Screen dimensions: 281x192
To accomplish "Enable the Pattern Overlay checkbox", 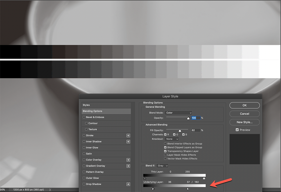I will (84, 172).
